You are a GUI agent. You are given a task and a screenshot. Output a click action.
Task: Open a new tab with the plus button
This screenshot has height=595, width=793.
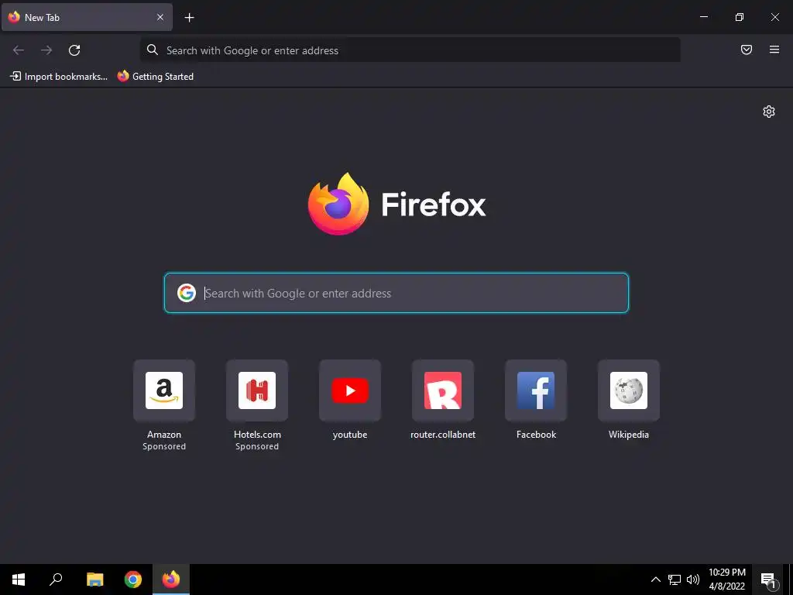[189, 18]
